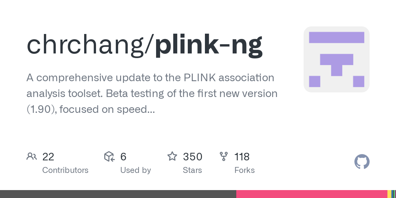Screen dimensions: 396x198
Task: Click the Contributors label
Action: click(x=65, y=170)
